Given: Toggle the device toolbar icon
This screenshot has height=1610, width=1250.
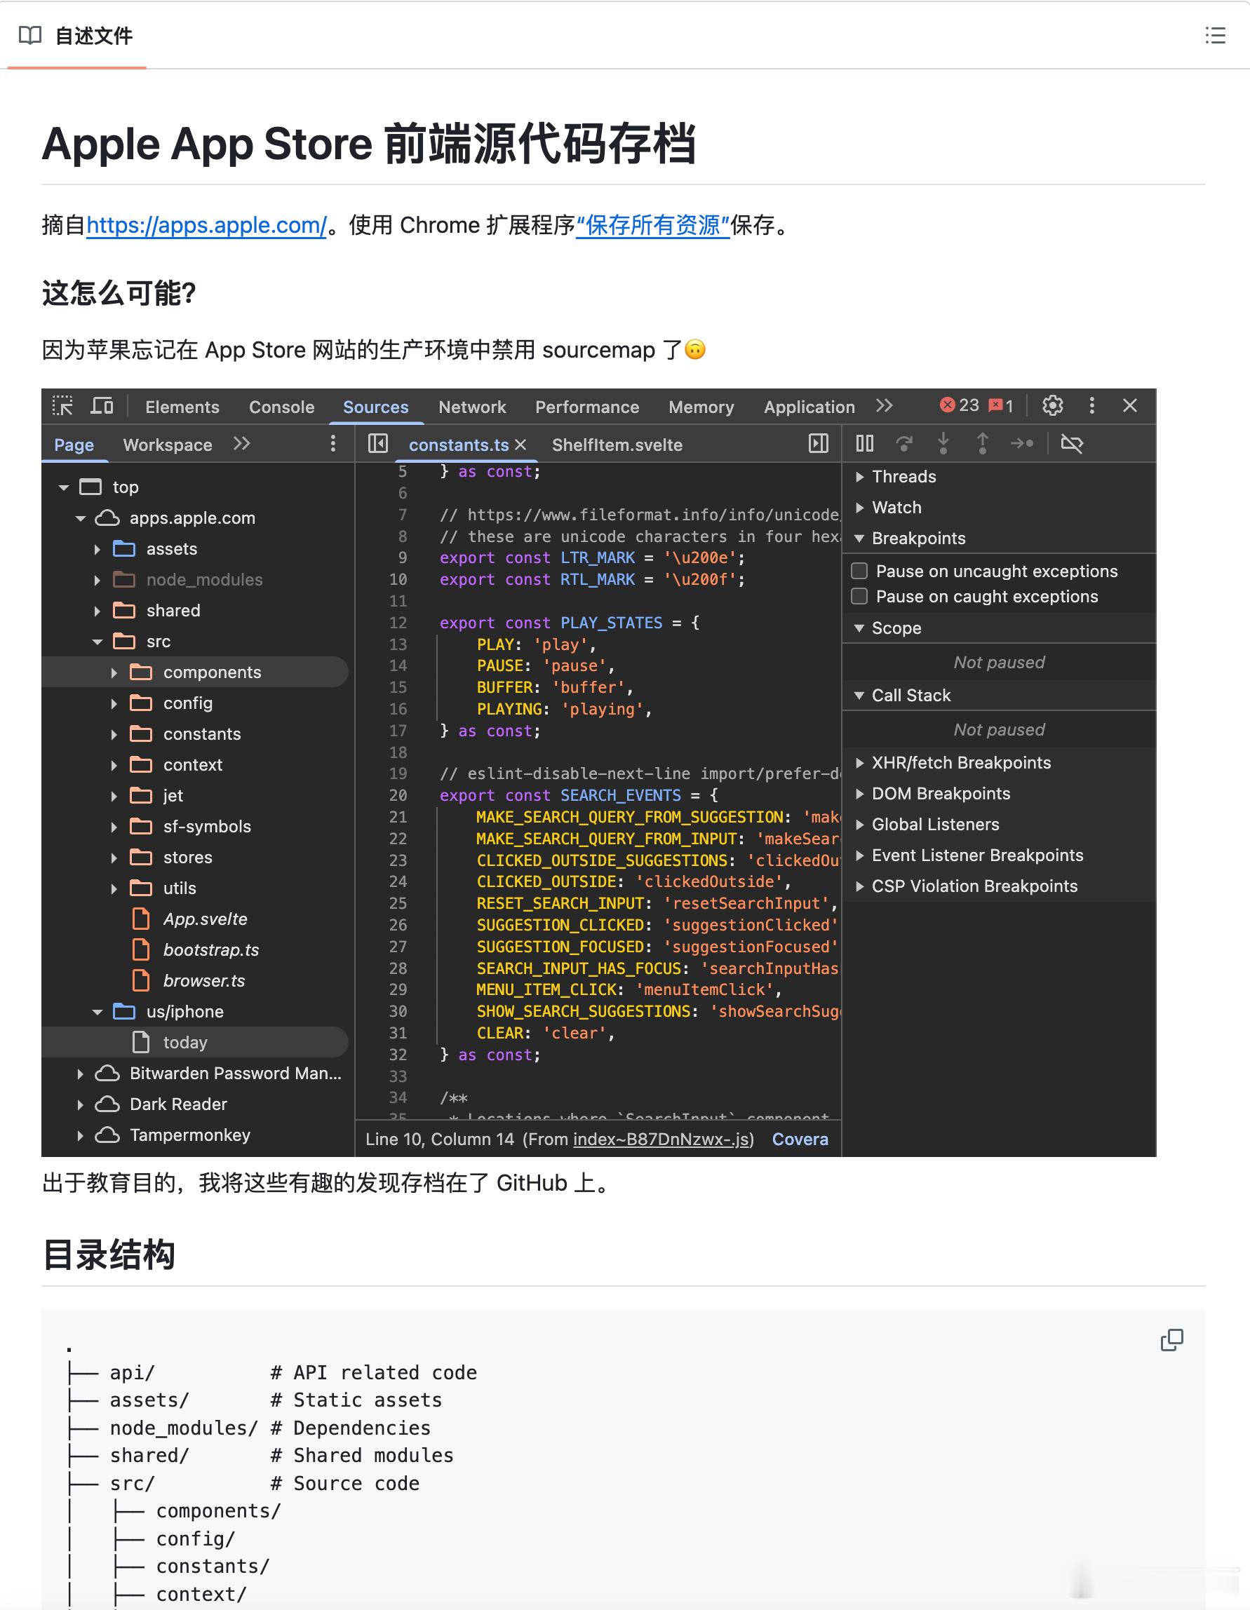Looking at the screenshot, I should pyautogui.click(x=102, y=406).
